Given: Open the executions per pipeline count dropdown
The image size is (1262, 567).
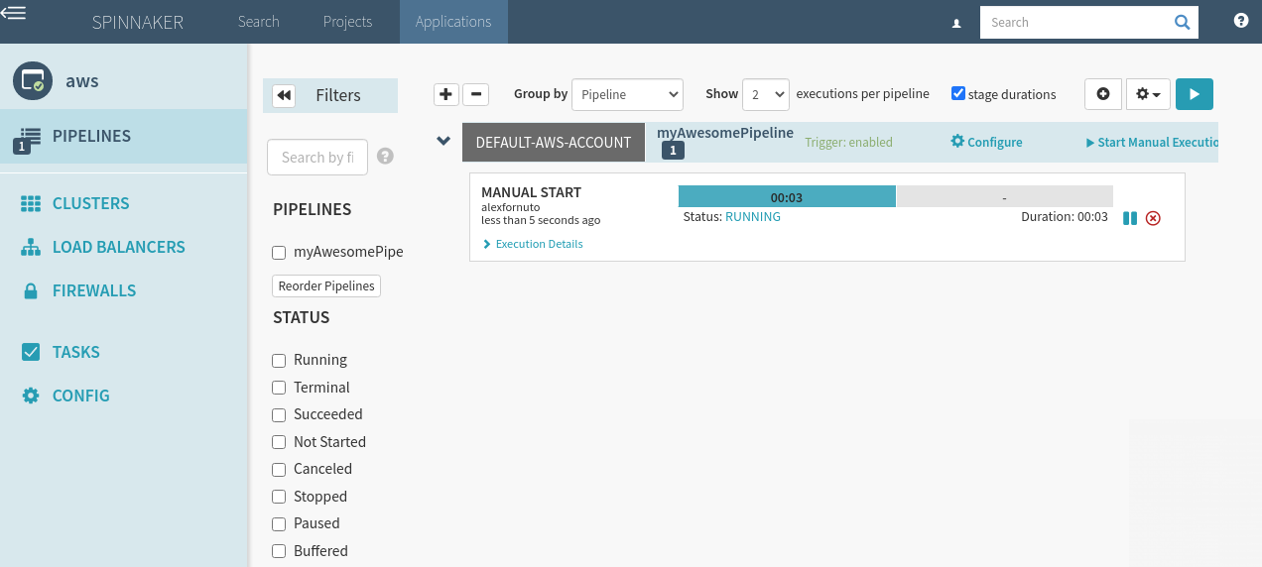Looking at the screenshot, I should 765,94.
